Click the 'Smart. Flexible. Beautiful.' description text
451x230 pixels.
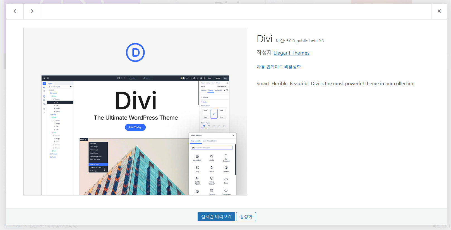336,84
